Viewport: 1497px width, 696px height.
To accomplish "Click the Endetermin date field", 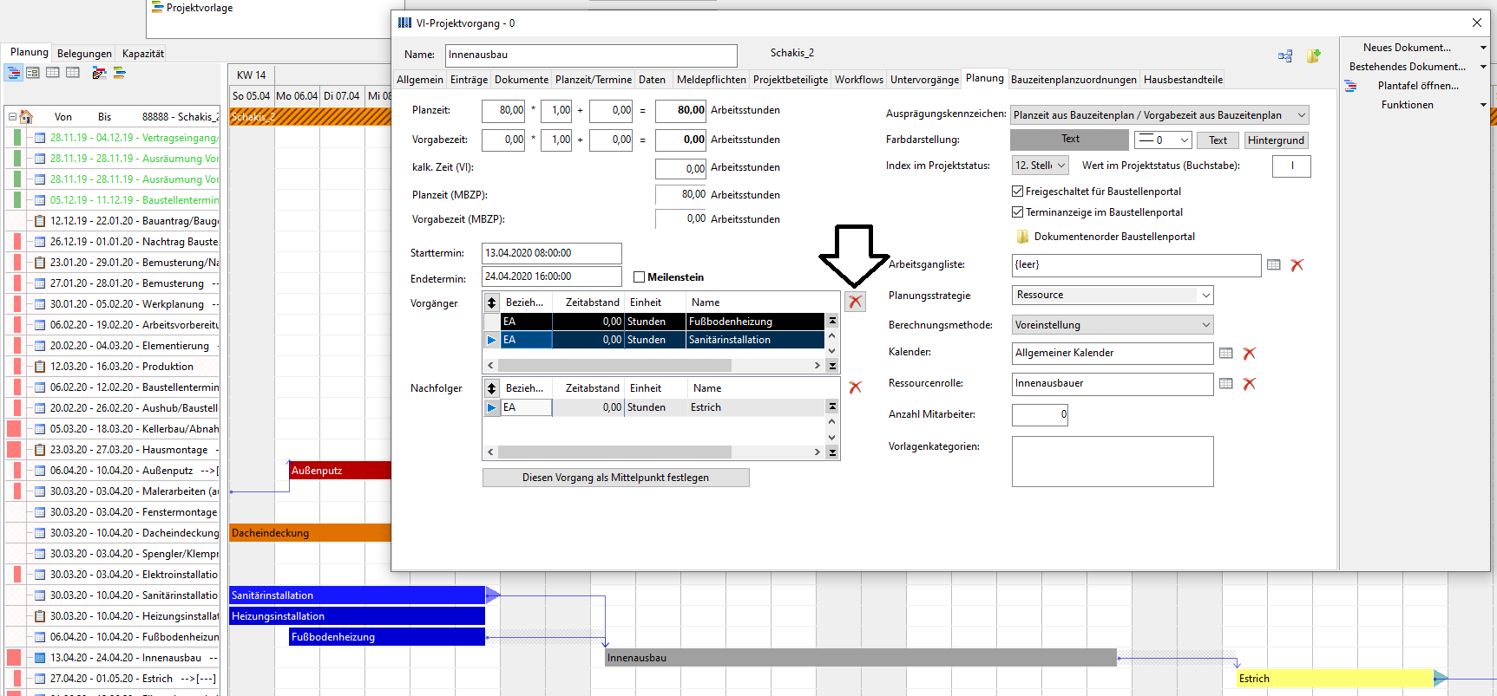I will tap(552, 276).
